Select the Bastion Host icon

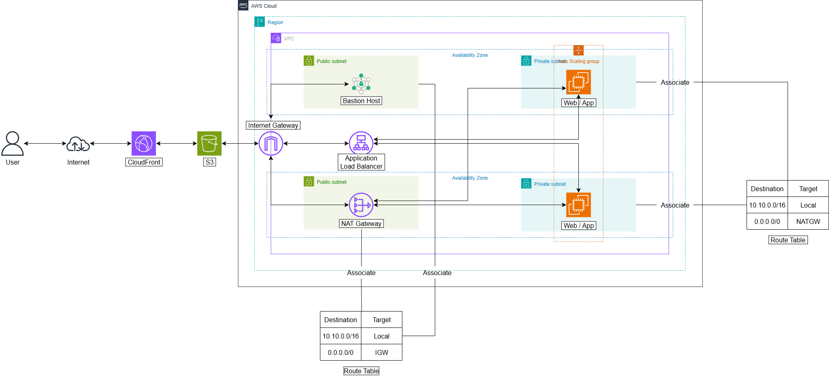tap(361, 84)
